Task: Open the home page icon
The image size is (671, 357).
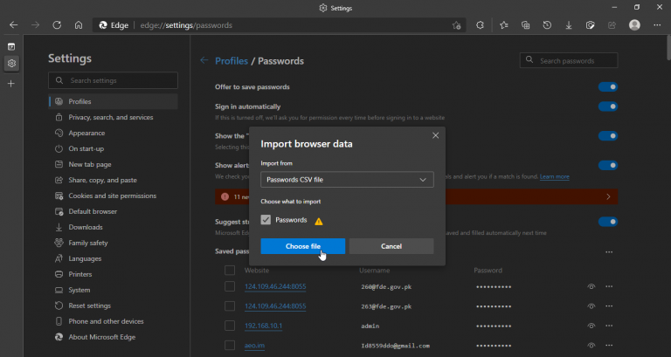Action: (x=79, y=25)
